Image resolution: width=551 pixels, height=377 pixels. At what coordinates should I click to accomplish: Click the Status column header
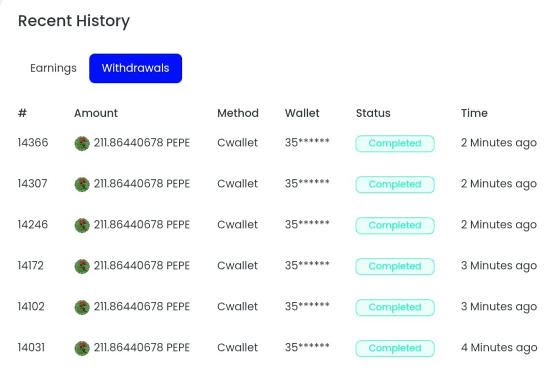[373, 113]
